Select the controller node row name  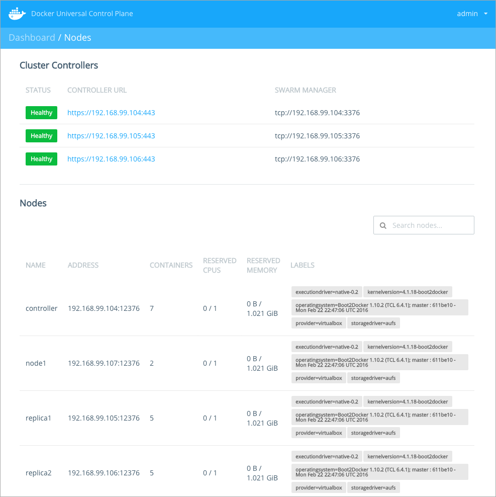point(42,308)
